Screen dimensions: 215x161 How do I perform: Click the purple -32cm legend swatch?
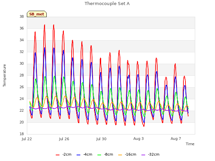[x=143, y=155]
